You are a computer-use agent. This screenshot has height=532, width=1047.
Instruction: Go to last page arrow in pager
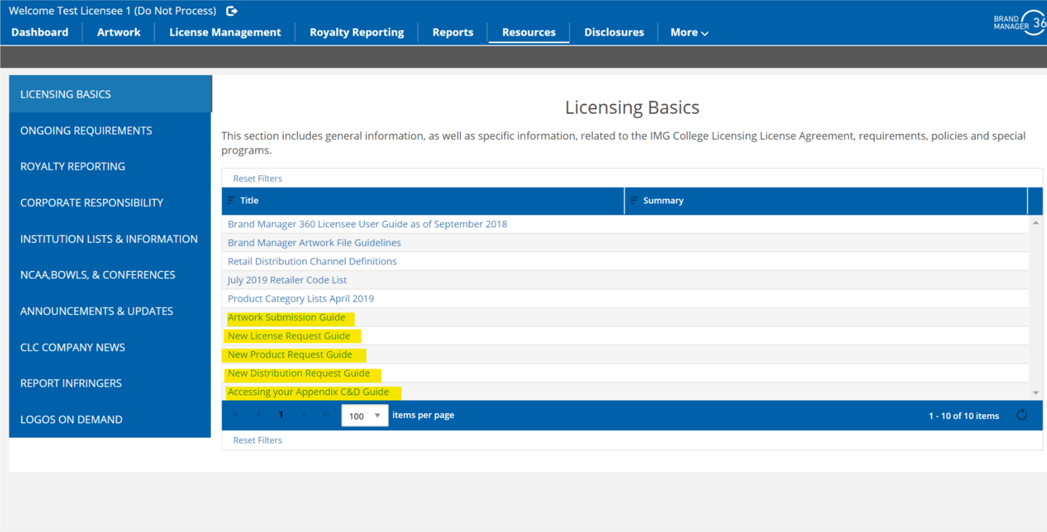click(326, 415)
